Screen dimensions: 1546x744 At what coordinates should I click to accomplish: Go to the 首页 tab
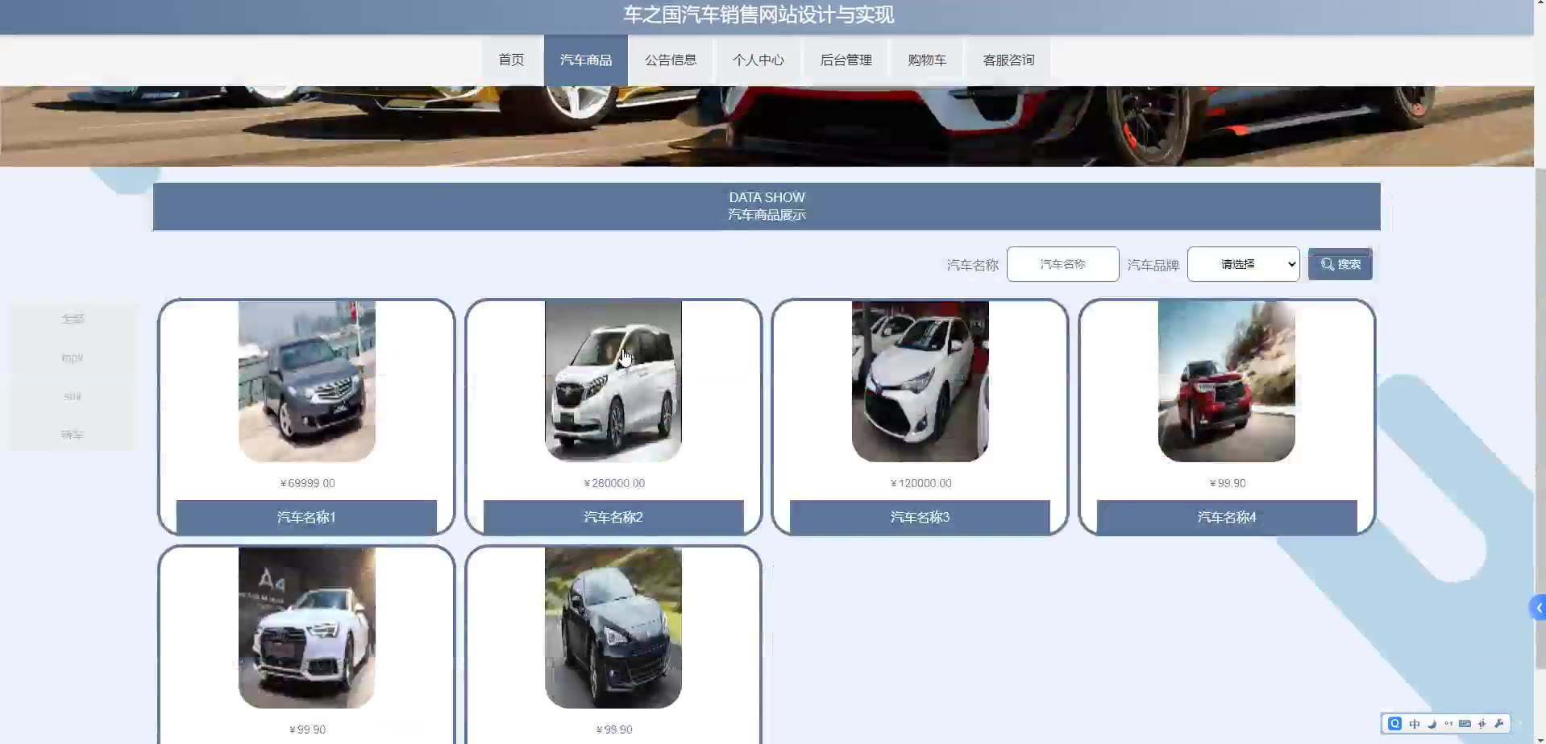coord(511,60)
